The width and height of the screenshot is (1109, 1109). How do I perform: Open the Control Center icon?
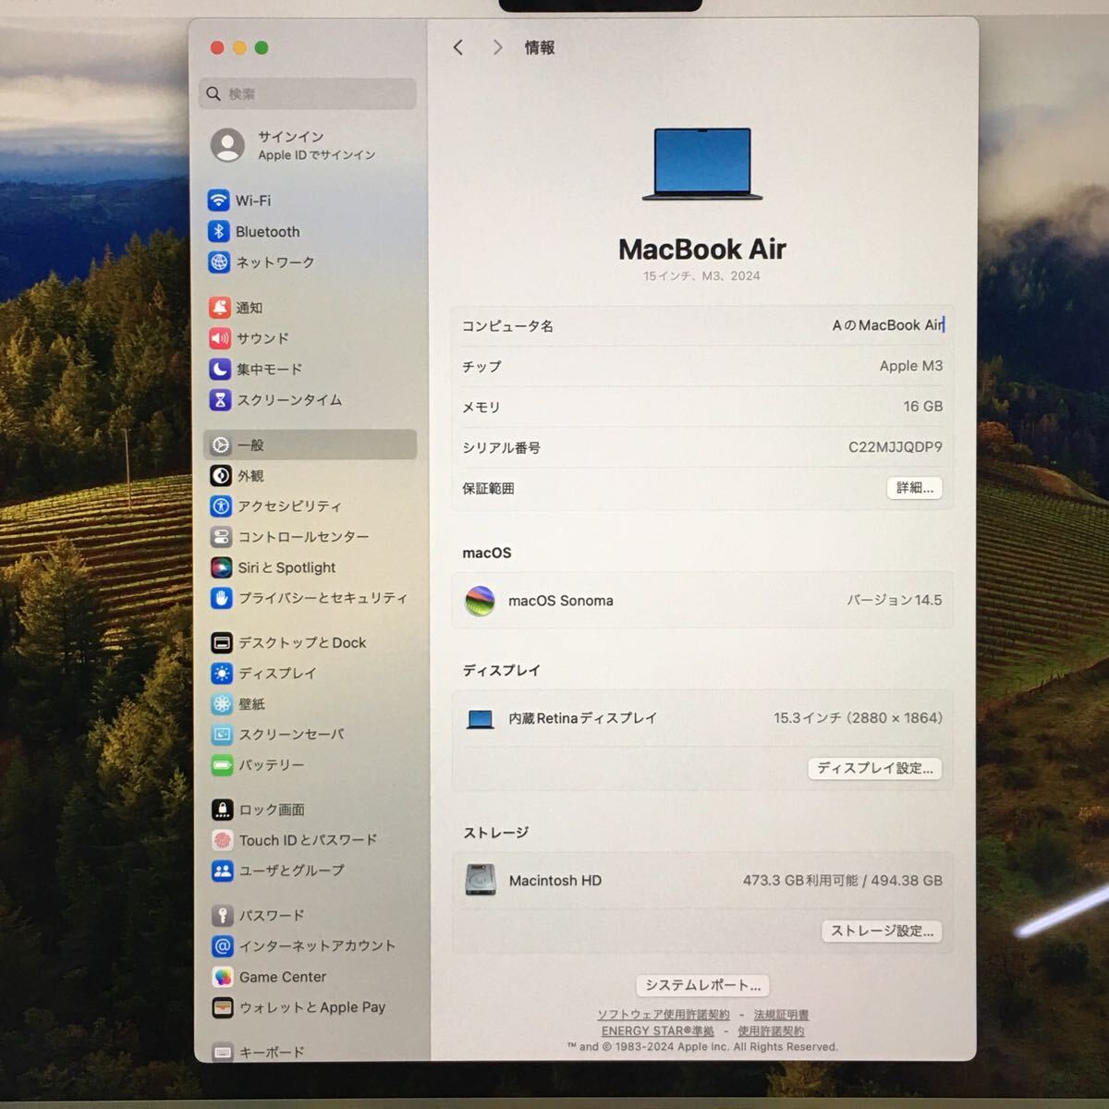point(221,537)
